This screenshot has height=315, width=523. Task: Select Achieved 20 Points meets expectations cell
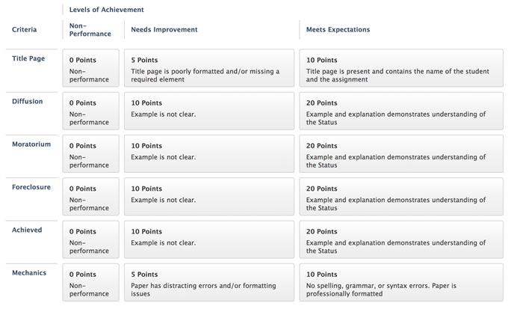(401, 239)
